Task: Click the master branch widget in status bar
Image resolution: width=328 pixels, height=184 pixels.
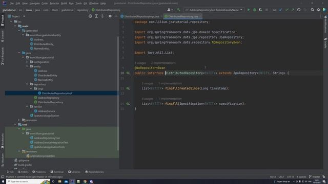Action: tap(315, 177)
